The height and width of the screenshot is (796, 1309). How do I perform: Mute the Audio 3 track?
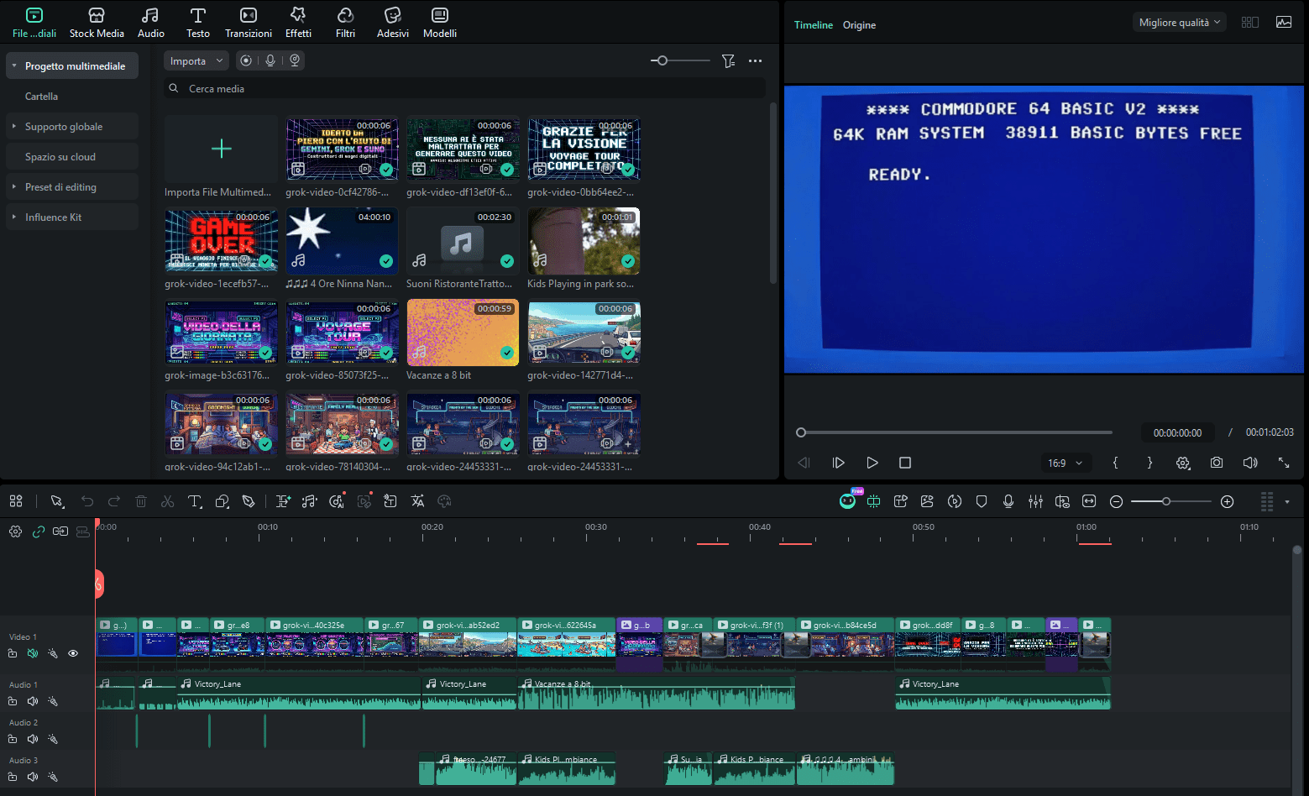tap(33, 777)
